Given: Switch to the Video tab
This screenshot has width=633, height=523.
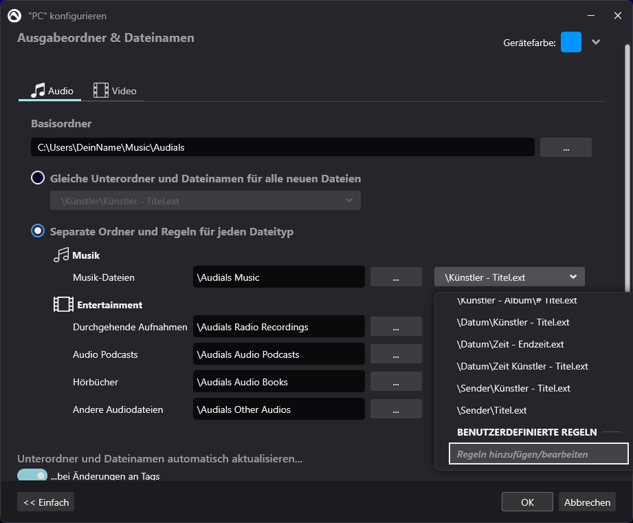Looking at the screenshot, I should click(x=115, y=91).
